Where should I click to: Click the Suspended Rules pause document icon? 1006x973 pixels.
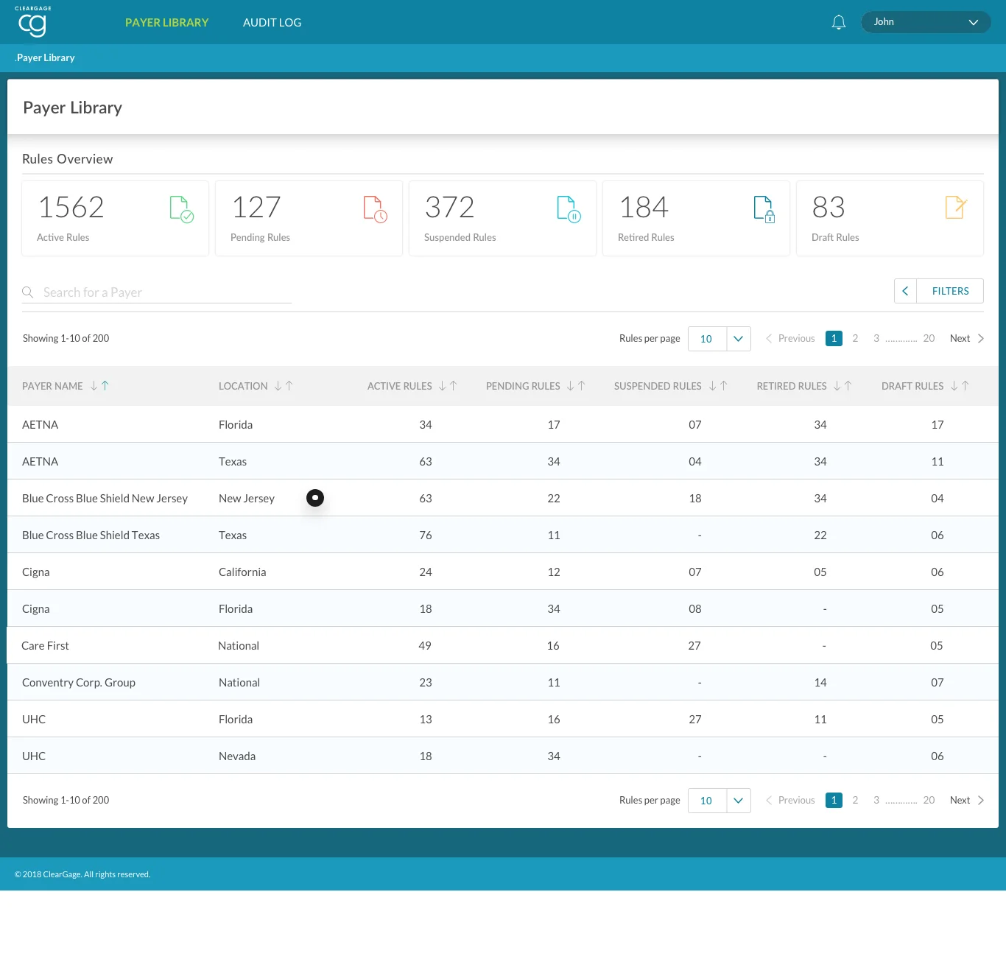point(569,209)
